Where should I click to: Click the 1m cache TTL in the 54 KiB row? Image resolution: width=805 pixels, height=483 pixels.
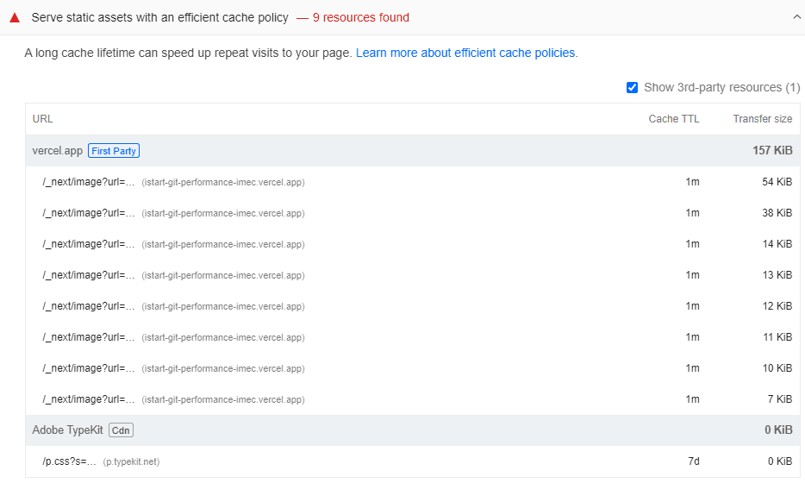click(x=692, y=182)
